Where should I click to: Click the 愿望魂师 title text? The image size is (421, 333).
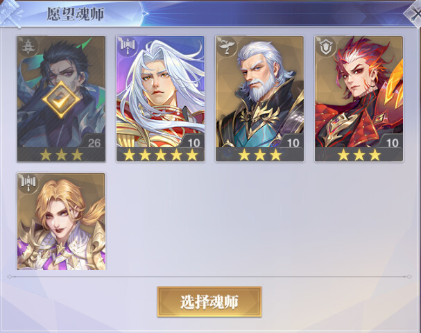75,14
